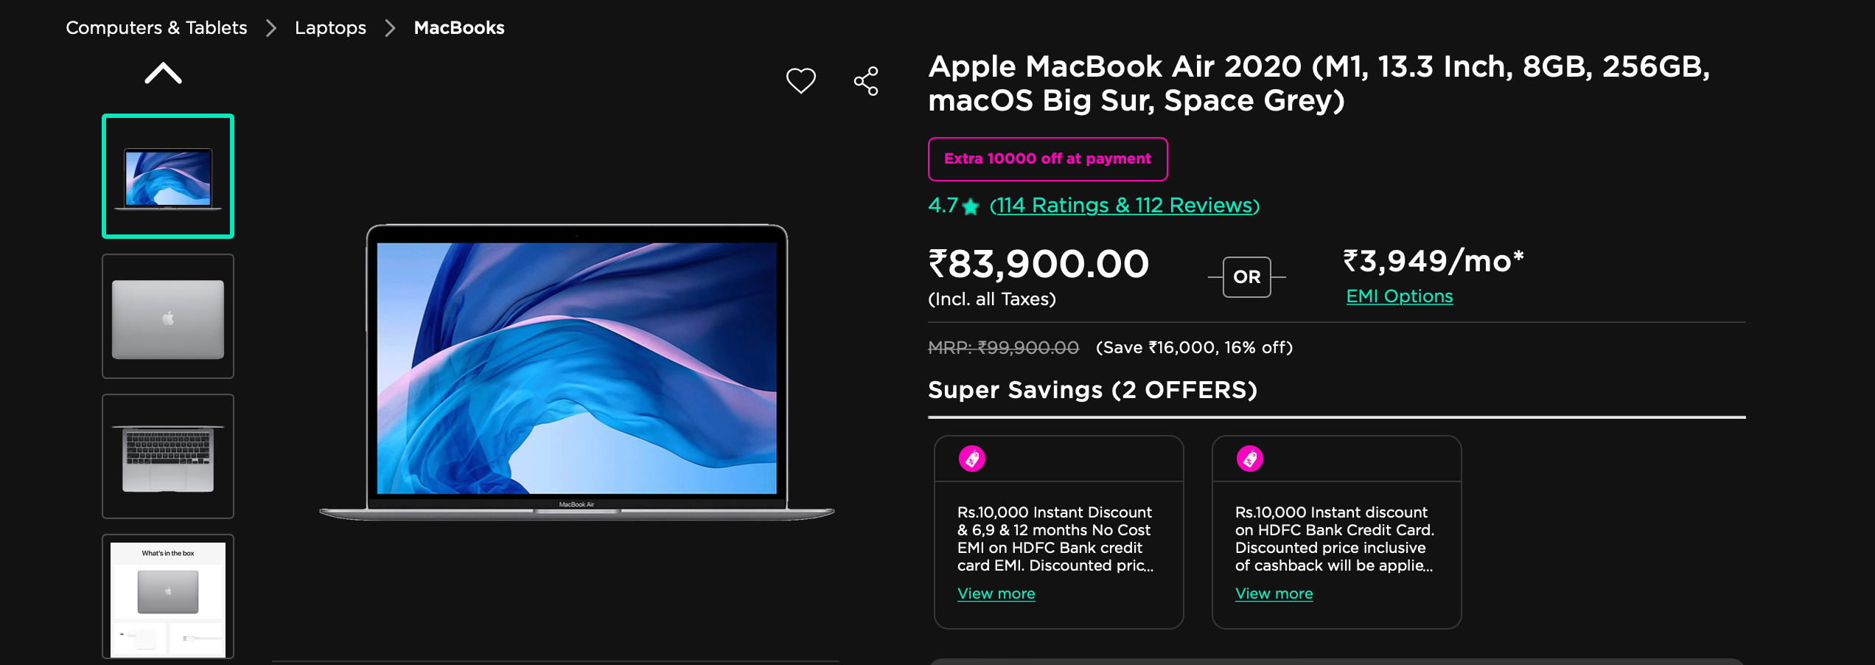Screen dimensions: 1875x665
Task: View more on No Cost EMI offer
Action: [x=996, y=593]
